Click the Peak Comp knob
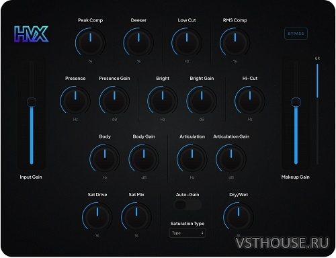Image resolution: width=336 pixels, height=258 pixels. [90, 42]
